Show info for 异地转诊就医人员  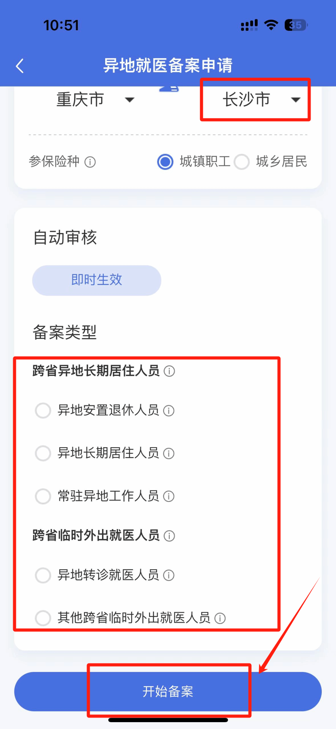tap(169, 575)
